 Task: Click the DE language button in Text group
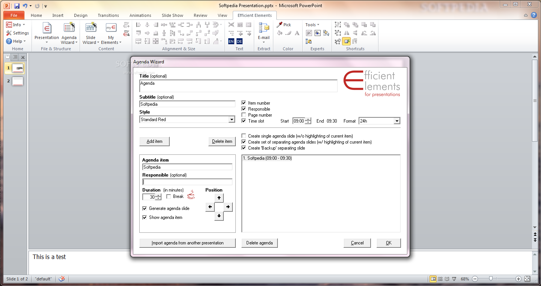click(x=239, y=41)
